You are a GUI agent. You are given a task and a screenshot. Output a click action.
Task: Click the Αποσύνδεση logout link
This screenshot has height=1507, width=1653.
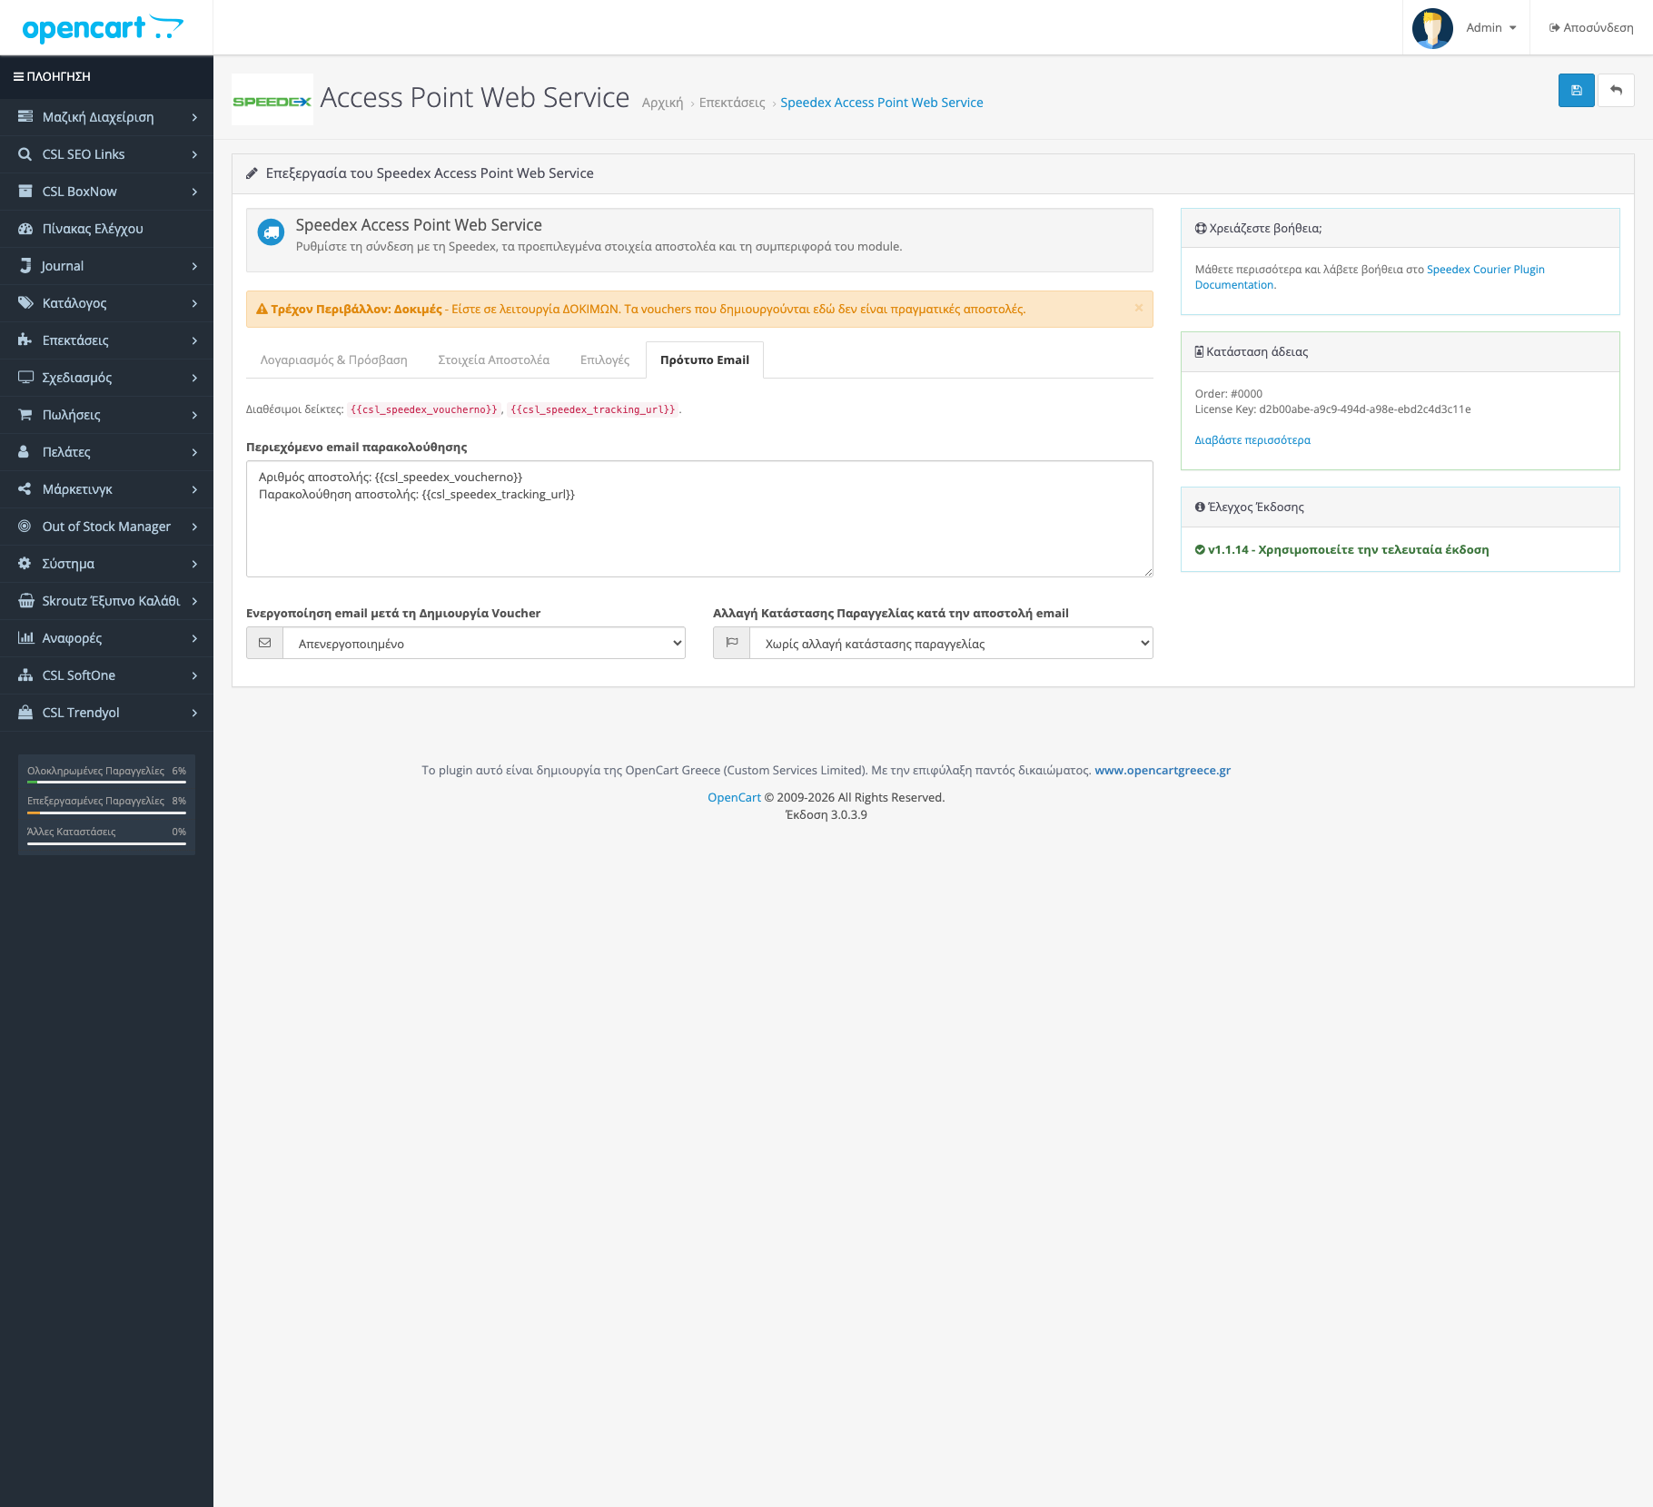coord(1591,28)
